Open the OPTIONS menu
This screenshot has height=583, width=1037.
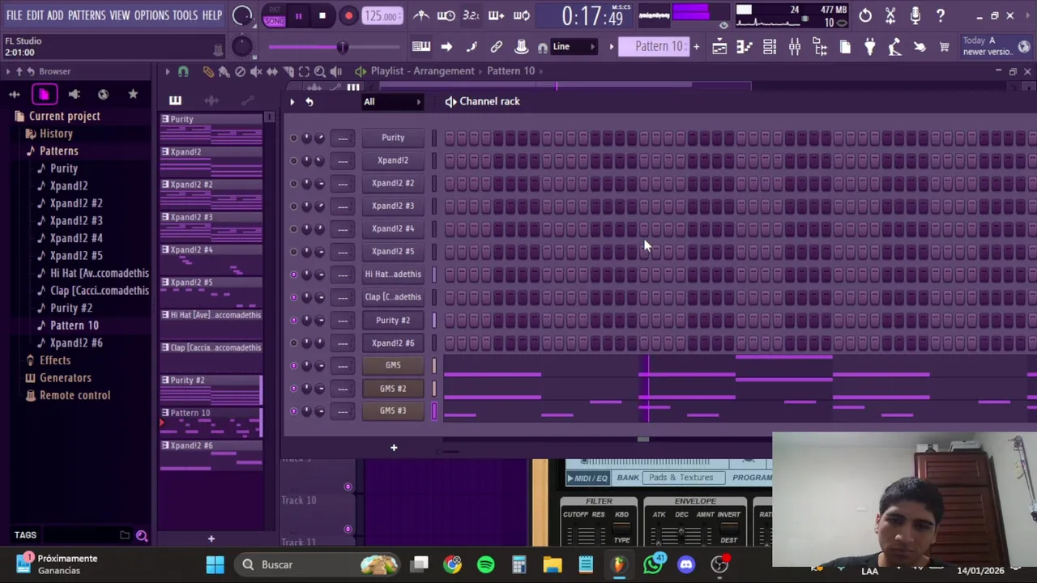151,15
